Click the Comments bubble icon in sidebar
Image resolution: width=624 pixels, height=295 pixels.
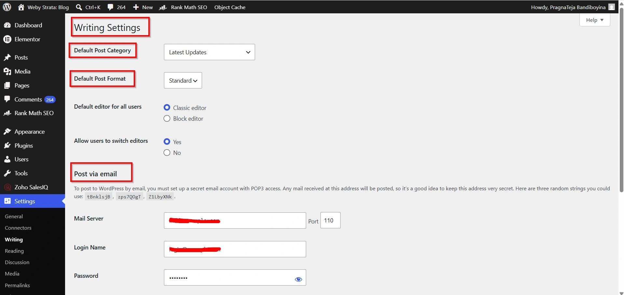point(7,99)
